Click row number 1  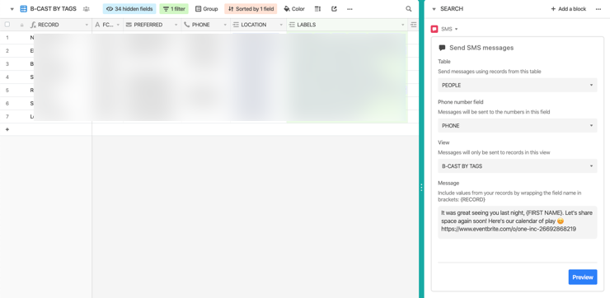click(7, 38)
